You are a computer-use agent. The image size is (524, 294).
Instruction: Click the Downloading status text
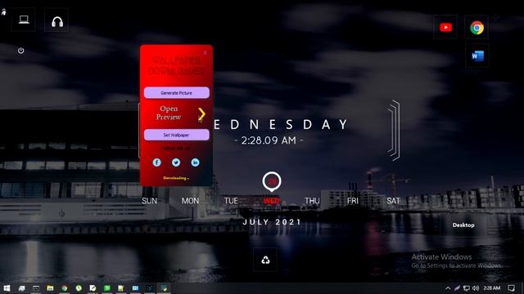click(176, 178)
